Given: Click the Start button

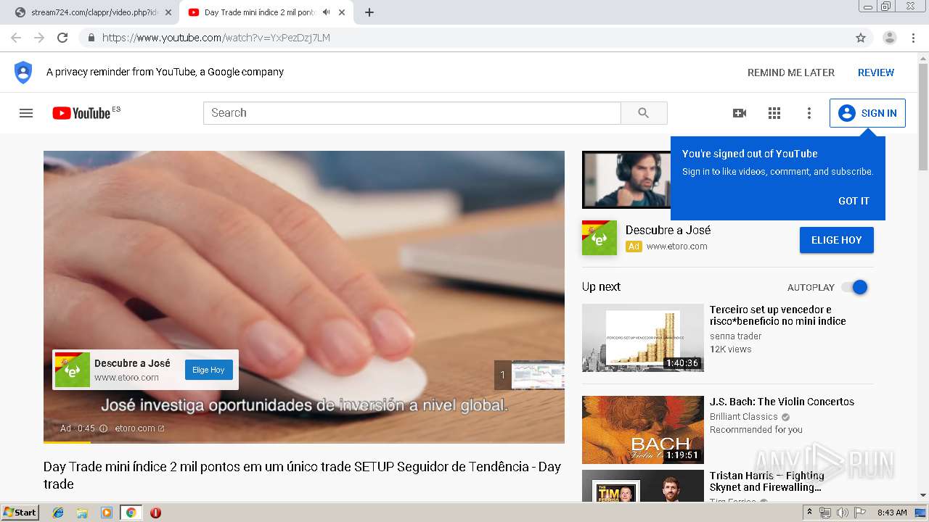Looking at the screenshot, I should [x=20, y=513].
